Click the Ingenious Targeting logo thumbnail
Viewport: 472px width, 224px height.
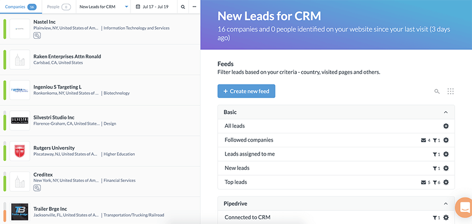pos(20,90)
